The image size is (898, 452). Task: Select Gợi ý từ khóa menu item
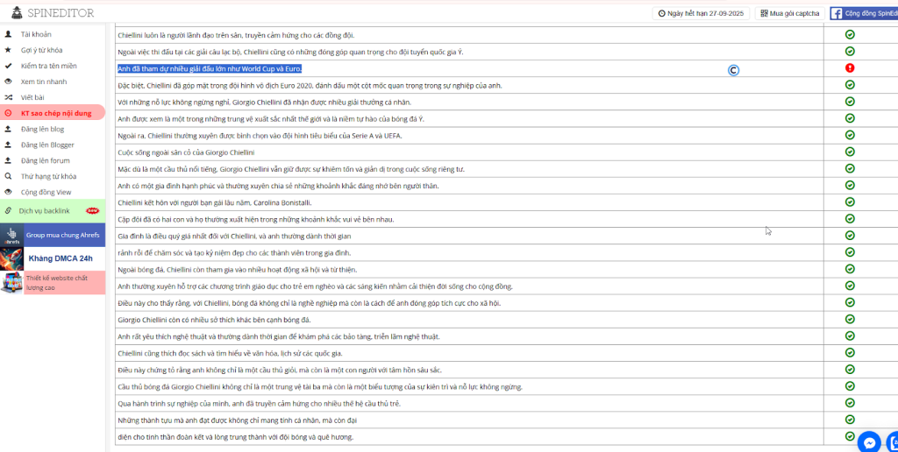41,50
